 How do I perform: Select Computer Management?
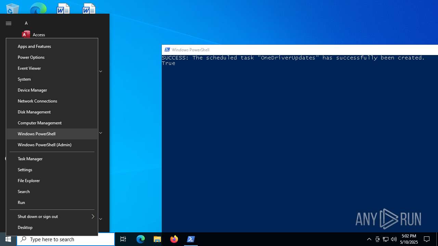[52, 123]
